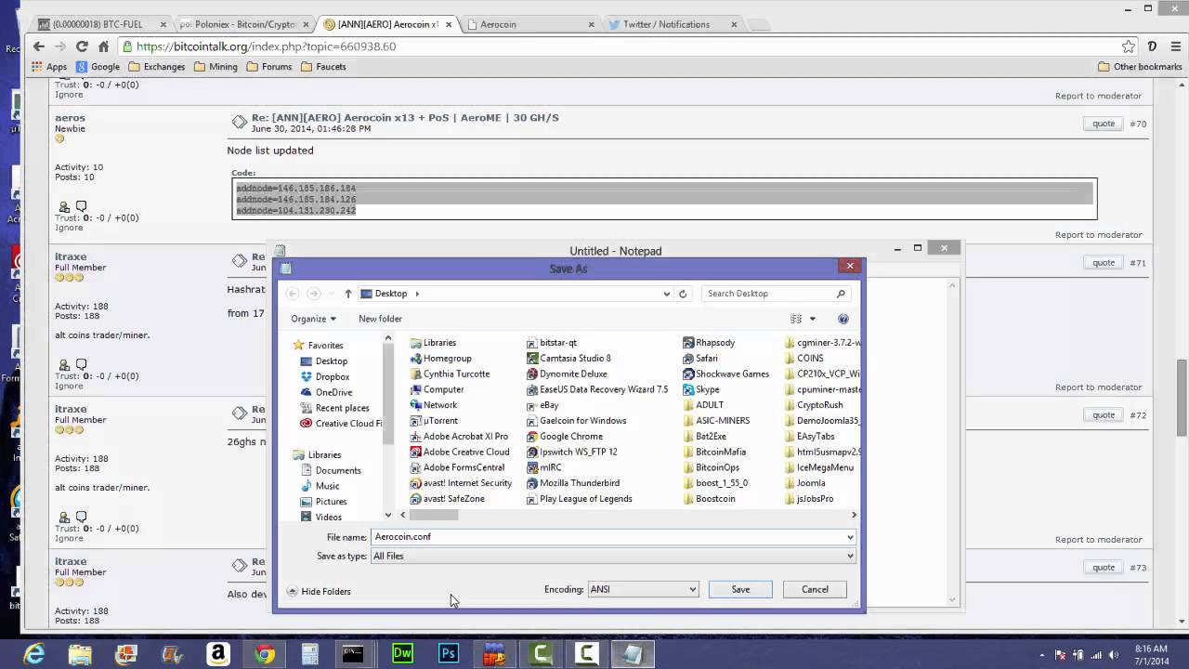This screenshot has width=1189, height=669.
Task: Collapse the folder pane with Hide Folders
Action: tap(319, 591)
